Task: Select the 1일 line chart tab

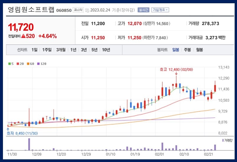Action: click(35, 50)
